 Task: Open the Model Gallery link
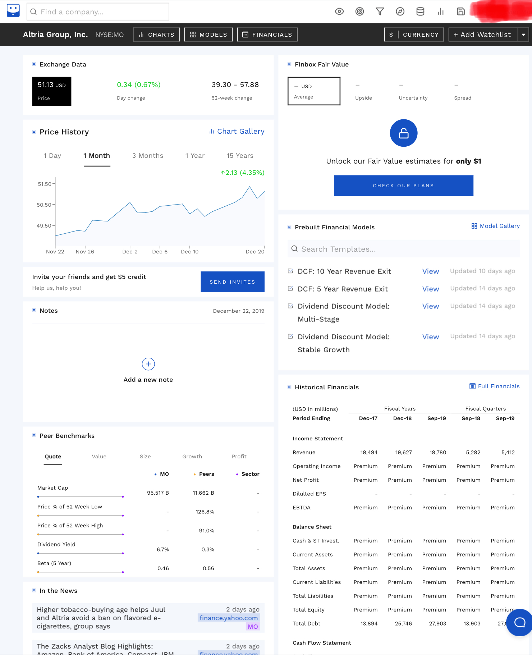point(496,226)
